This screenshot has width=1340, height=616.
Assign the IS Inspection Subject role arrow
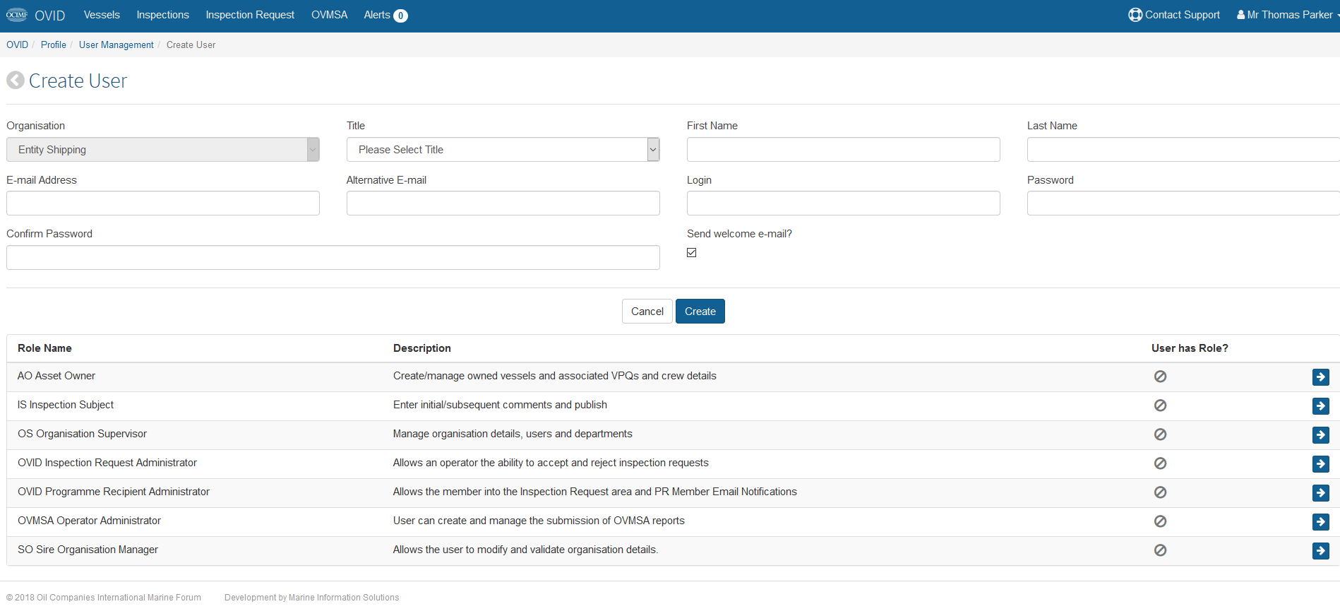point(1321,406)
